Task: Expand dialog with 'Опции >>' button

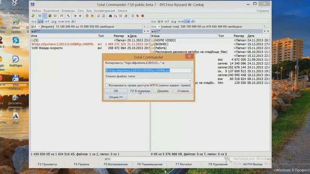Action: [x=116, y=97]
